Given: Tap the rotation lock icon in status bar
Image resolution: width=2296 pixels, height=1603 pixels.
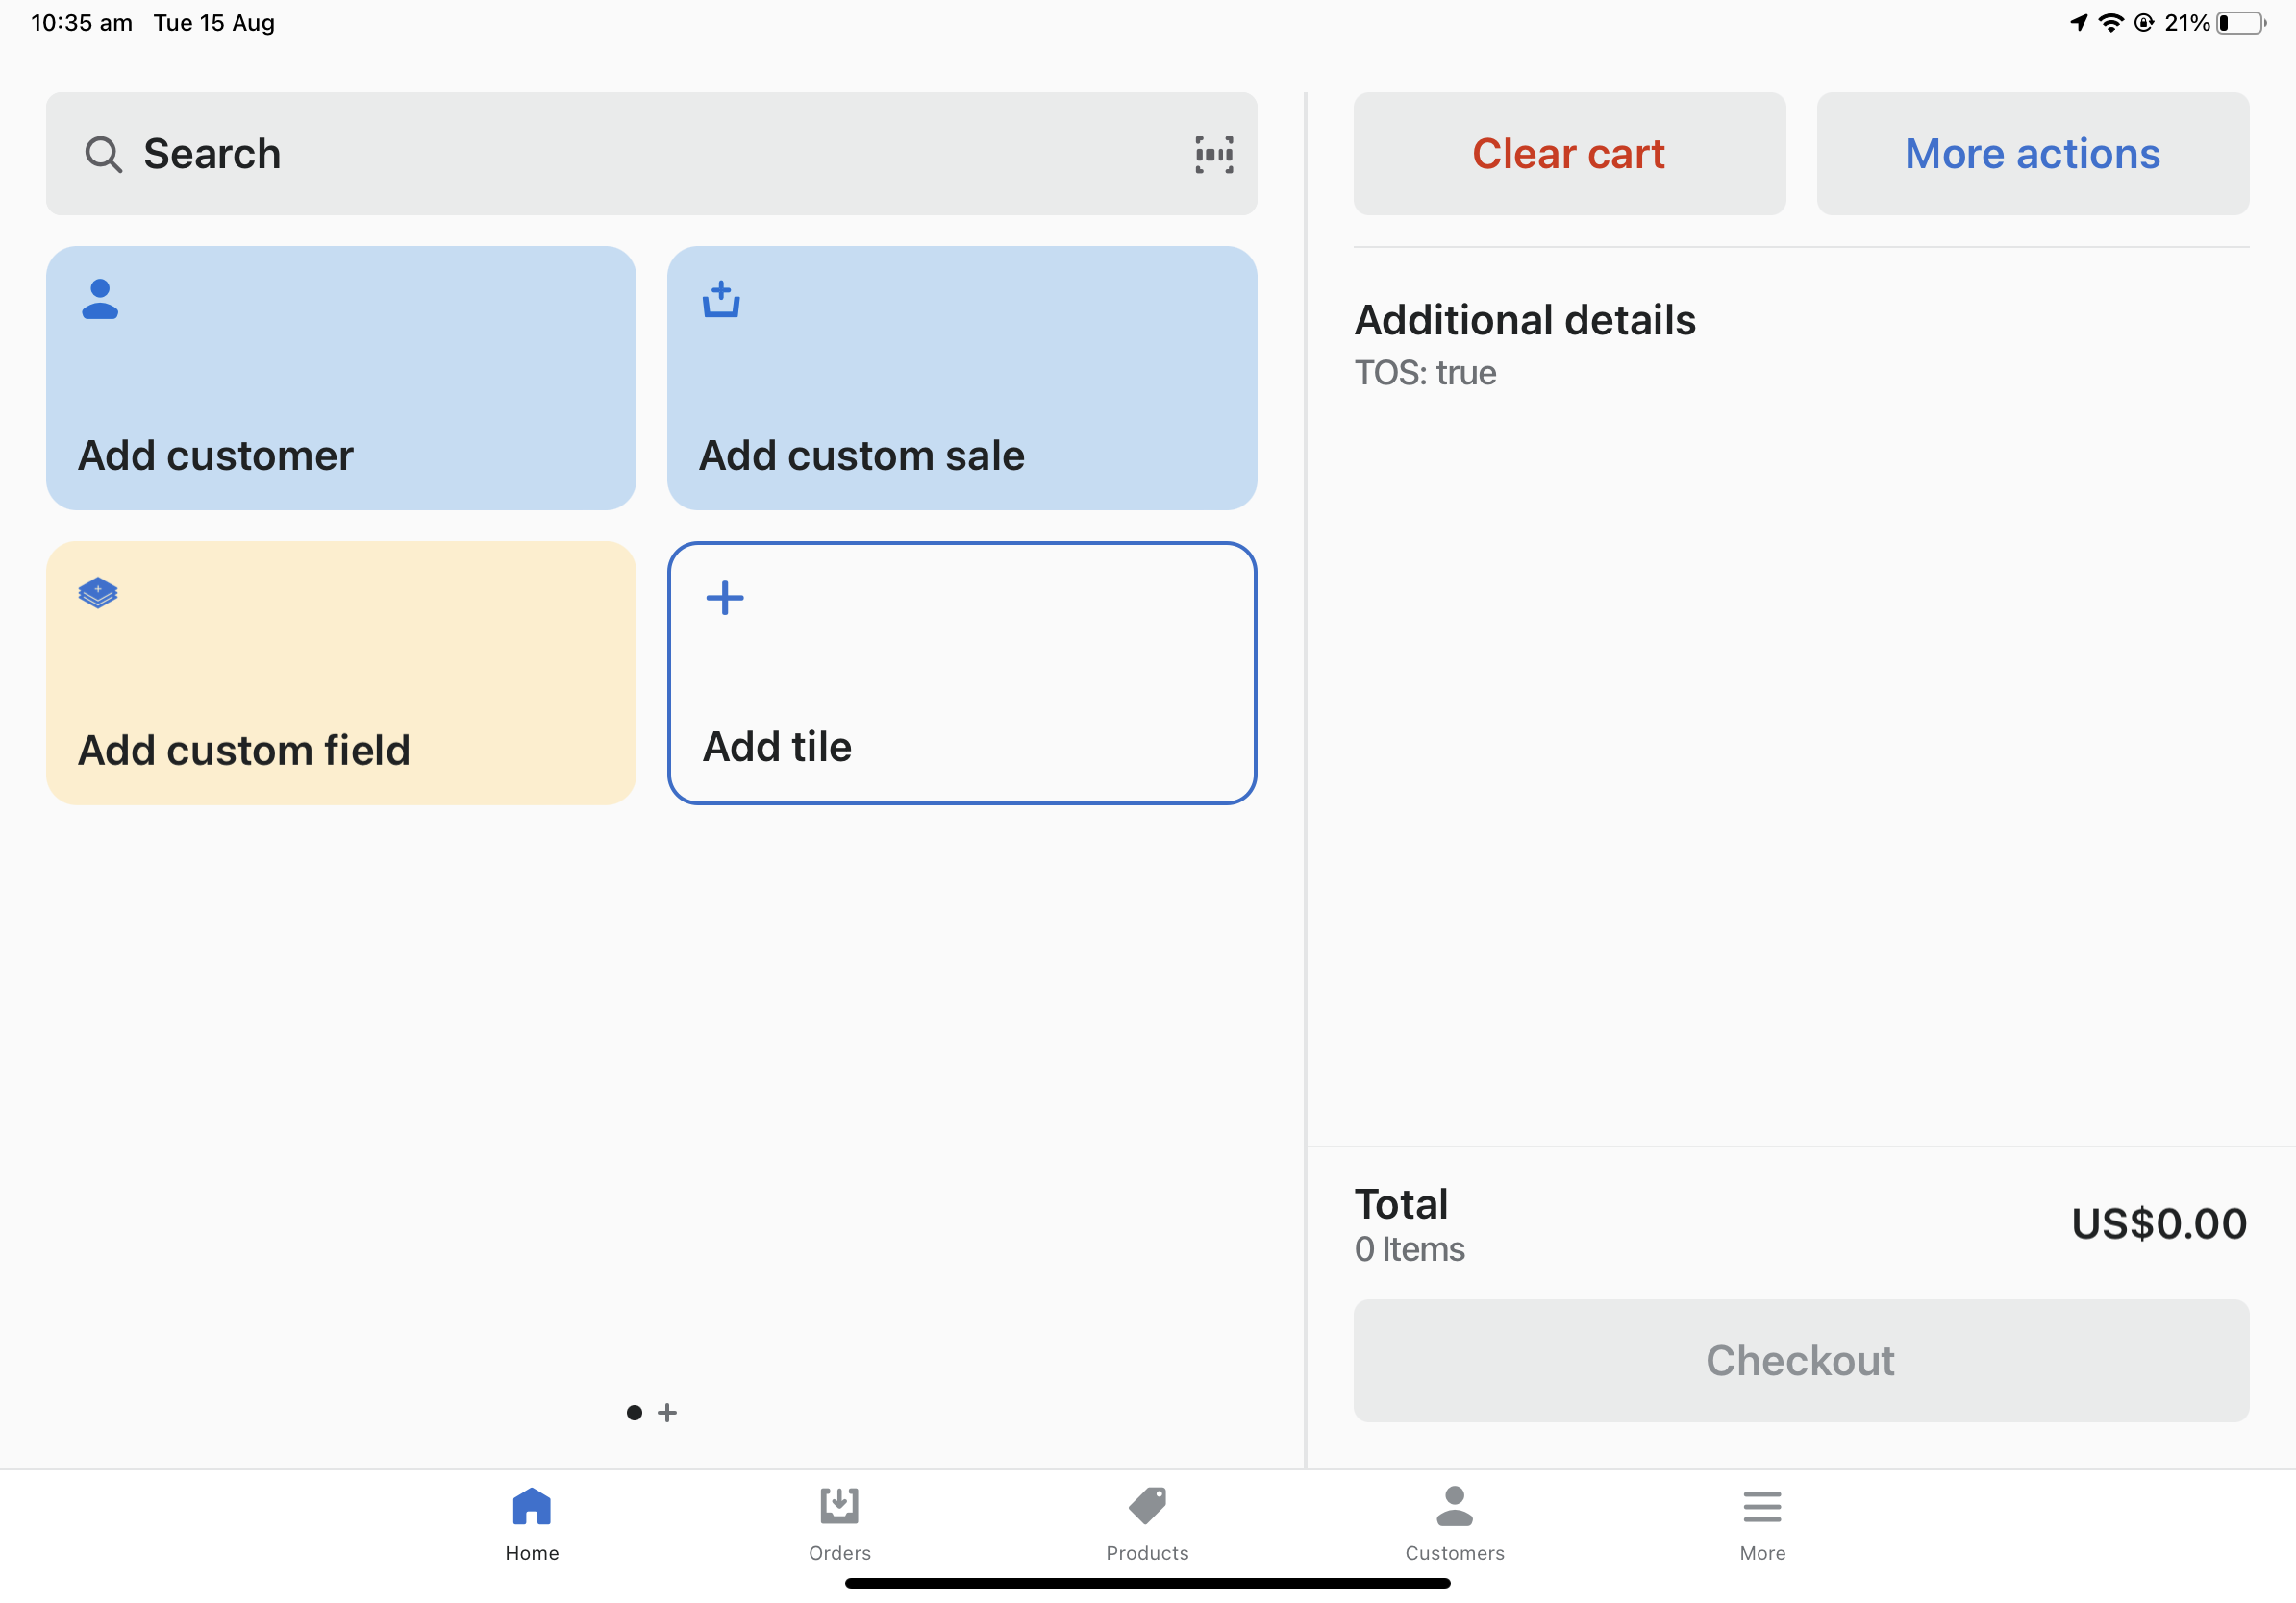Looking at the screenshot, I should point(2144,23).
